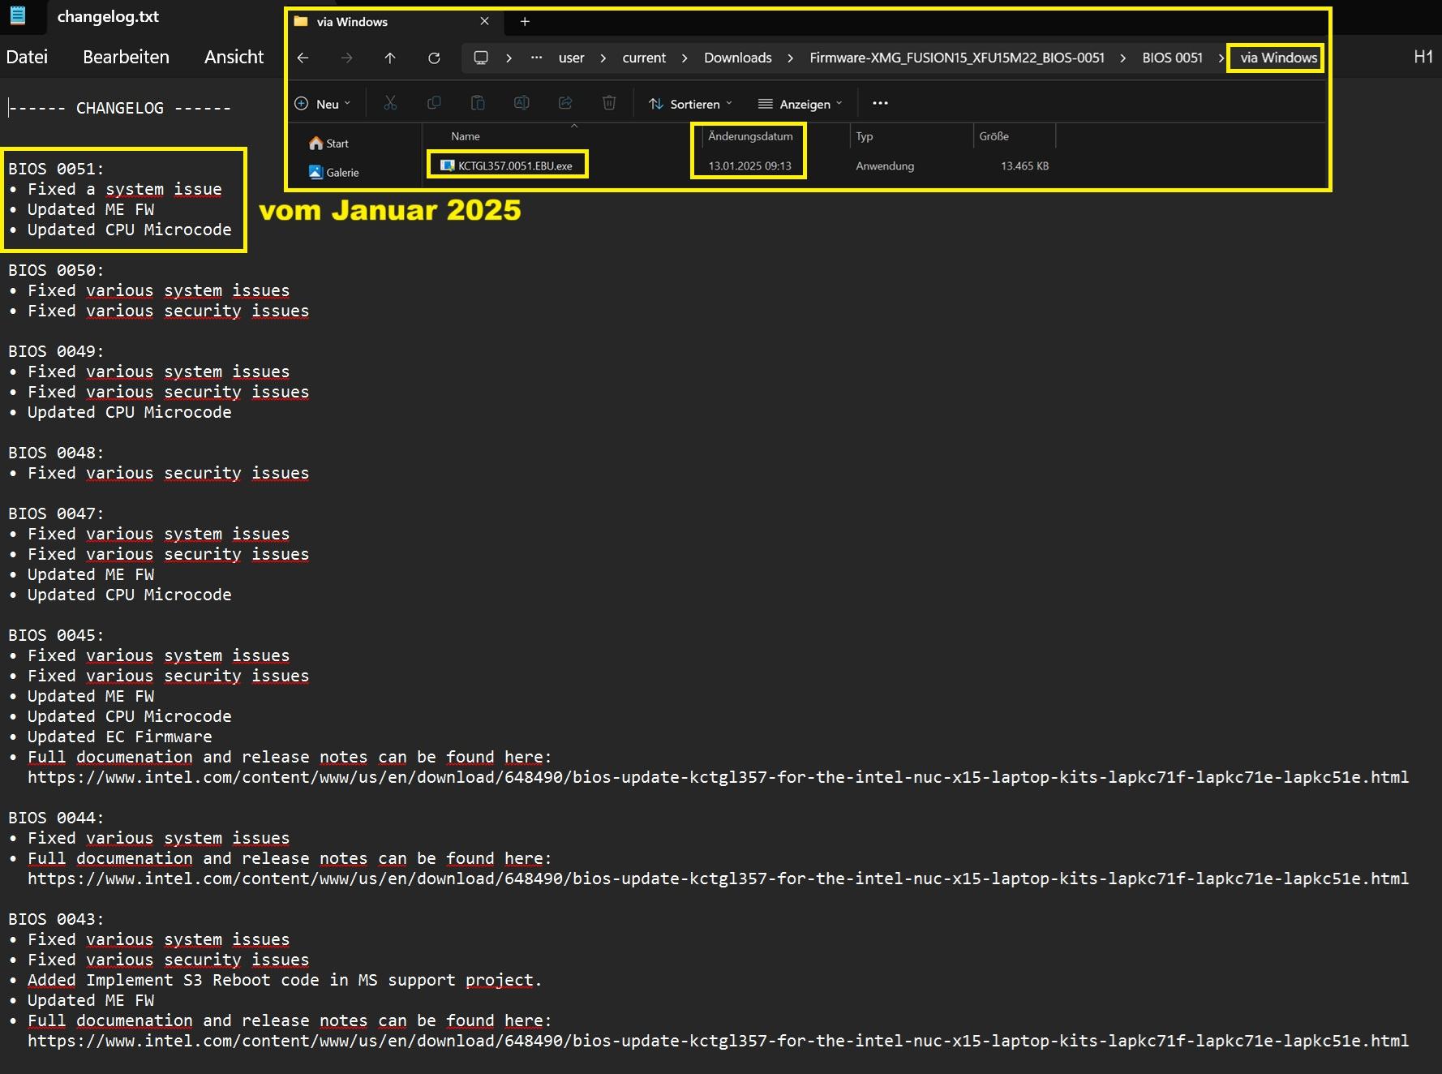Open the Neu dropdown in Explorer
The image size is (1442, 1074).
[322, 103]
